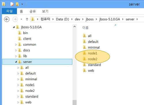Viewport: 144px width, 105px height.
Task: Click the Properties icon in the quick access toolbar
Action: 12,4
